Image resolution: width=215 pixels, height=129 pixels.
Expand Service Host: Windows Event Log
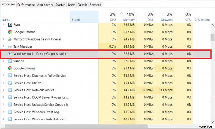[3, 112]
